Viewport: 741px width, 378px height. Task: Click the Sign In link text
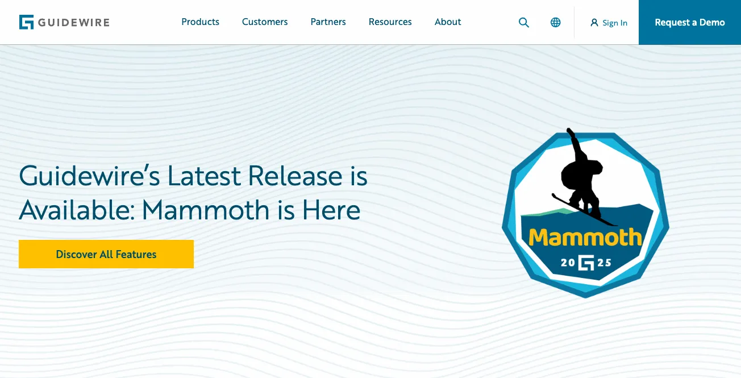(x=615, y=23)
